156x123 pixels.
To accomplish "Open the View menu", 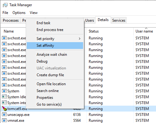I will (x=33, y=13).
